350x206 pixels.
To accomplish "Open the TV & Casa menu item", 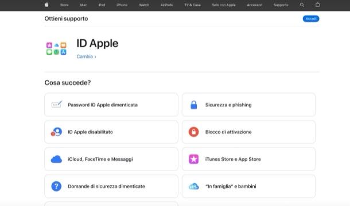I will [192, 5].
